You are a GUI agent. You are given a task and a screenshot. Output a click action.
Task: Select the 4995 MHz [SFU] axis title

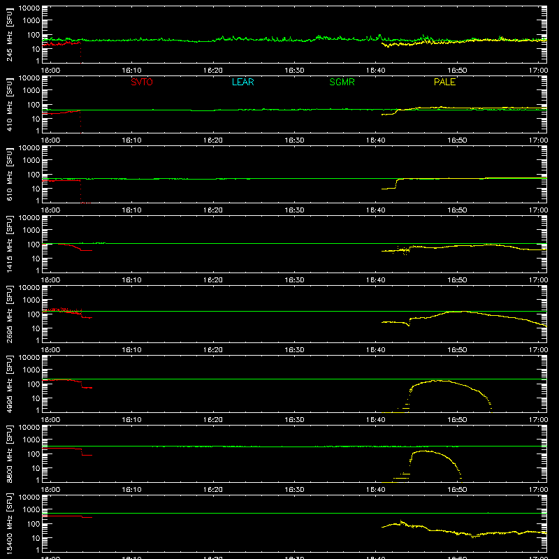pos(9,384)
